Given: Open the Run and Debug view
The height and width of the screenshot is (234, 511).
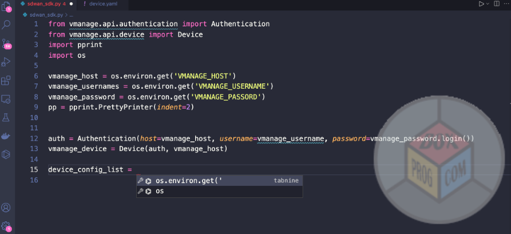Looking at the screenshot, I should 7,62.
